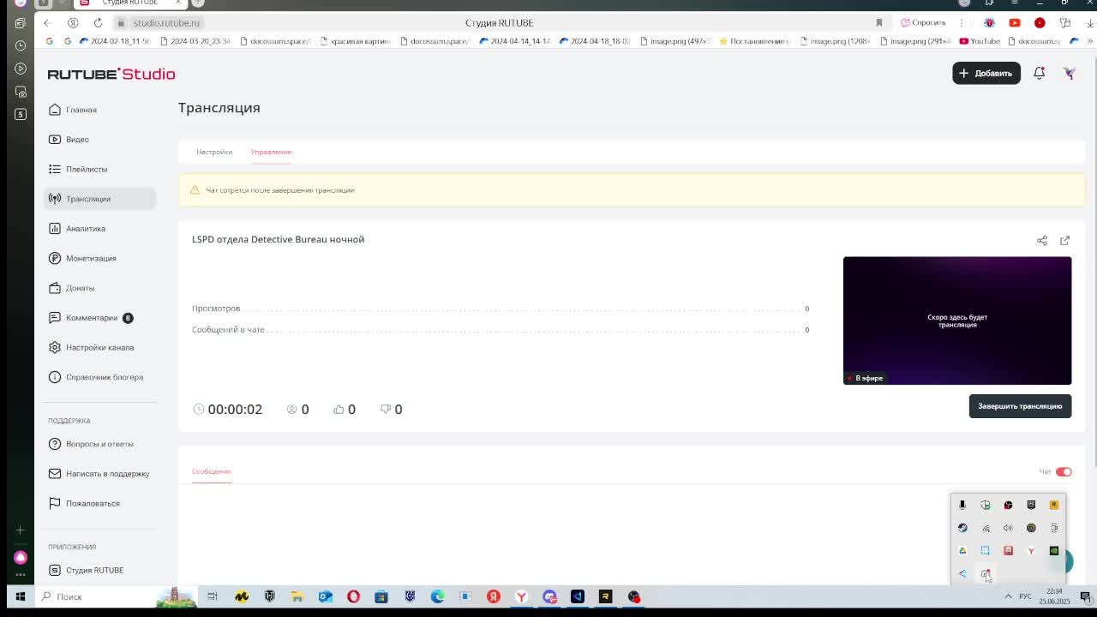Click the Wi-Fi network tray icon
This screenshot has width=1097, height=617.
coord(986,528)
